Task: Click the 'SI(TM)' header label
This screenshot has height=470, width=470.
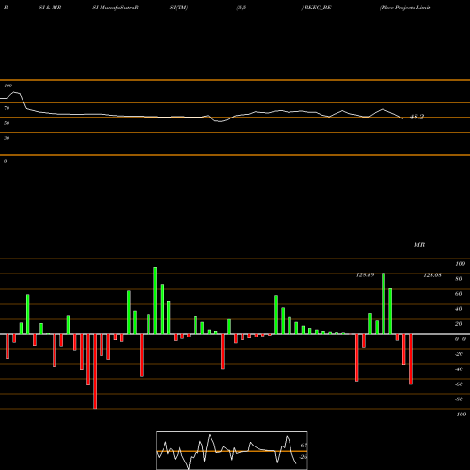Action: pyautogui.click(x=179, y=8)
